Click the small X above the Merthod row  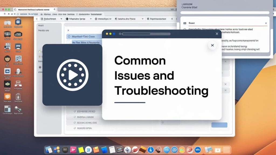pyautogui.click(x=68, y=30)
